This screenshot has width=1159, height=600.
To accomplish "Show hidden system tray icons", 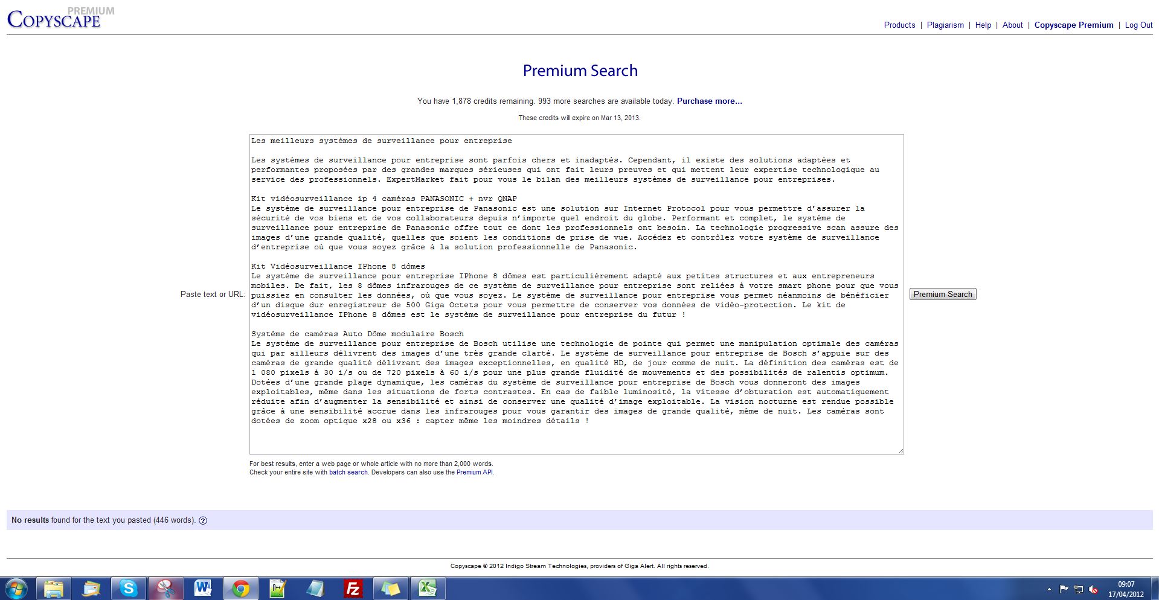I will coord(1048,589).
